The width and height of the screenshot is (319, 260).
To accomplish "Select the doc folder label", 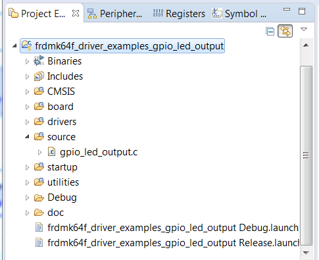I will tap(55, 213).
